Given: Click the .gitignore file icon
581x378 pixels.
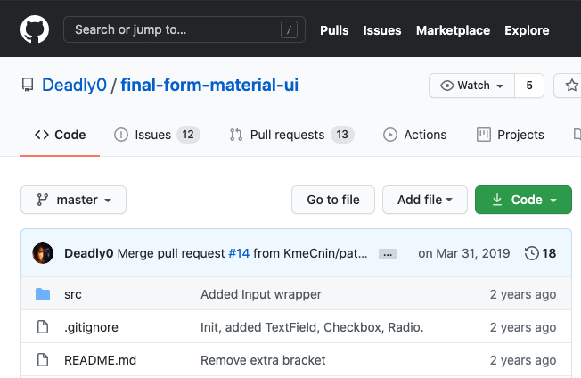Looking at the screenshot, I should point(43,327).
